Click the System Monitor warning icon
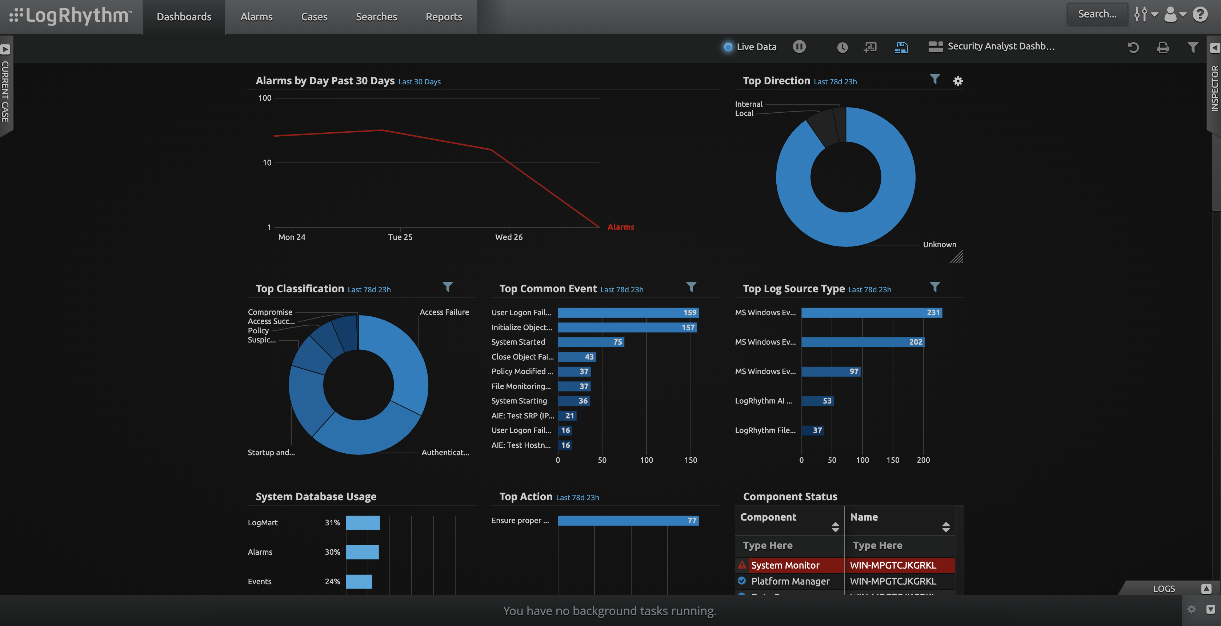Image resolution: width=1221 pixels, height=626 pixels. (x=742, y=565)
